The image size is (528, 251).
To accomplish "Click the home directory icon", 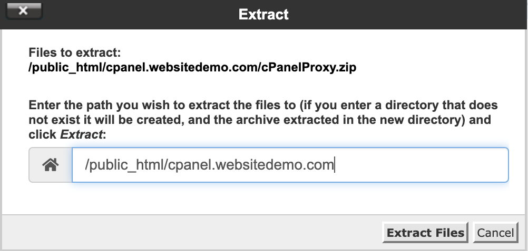I will click(x=51, y=165).
